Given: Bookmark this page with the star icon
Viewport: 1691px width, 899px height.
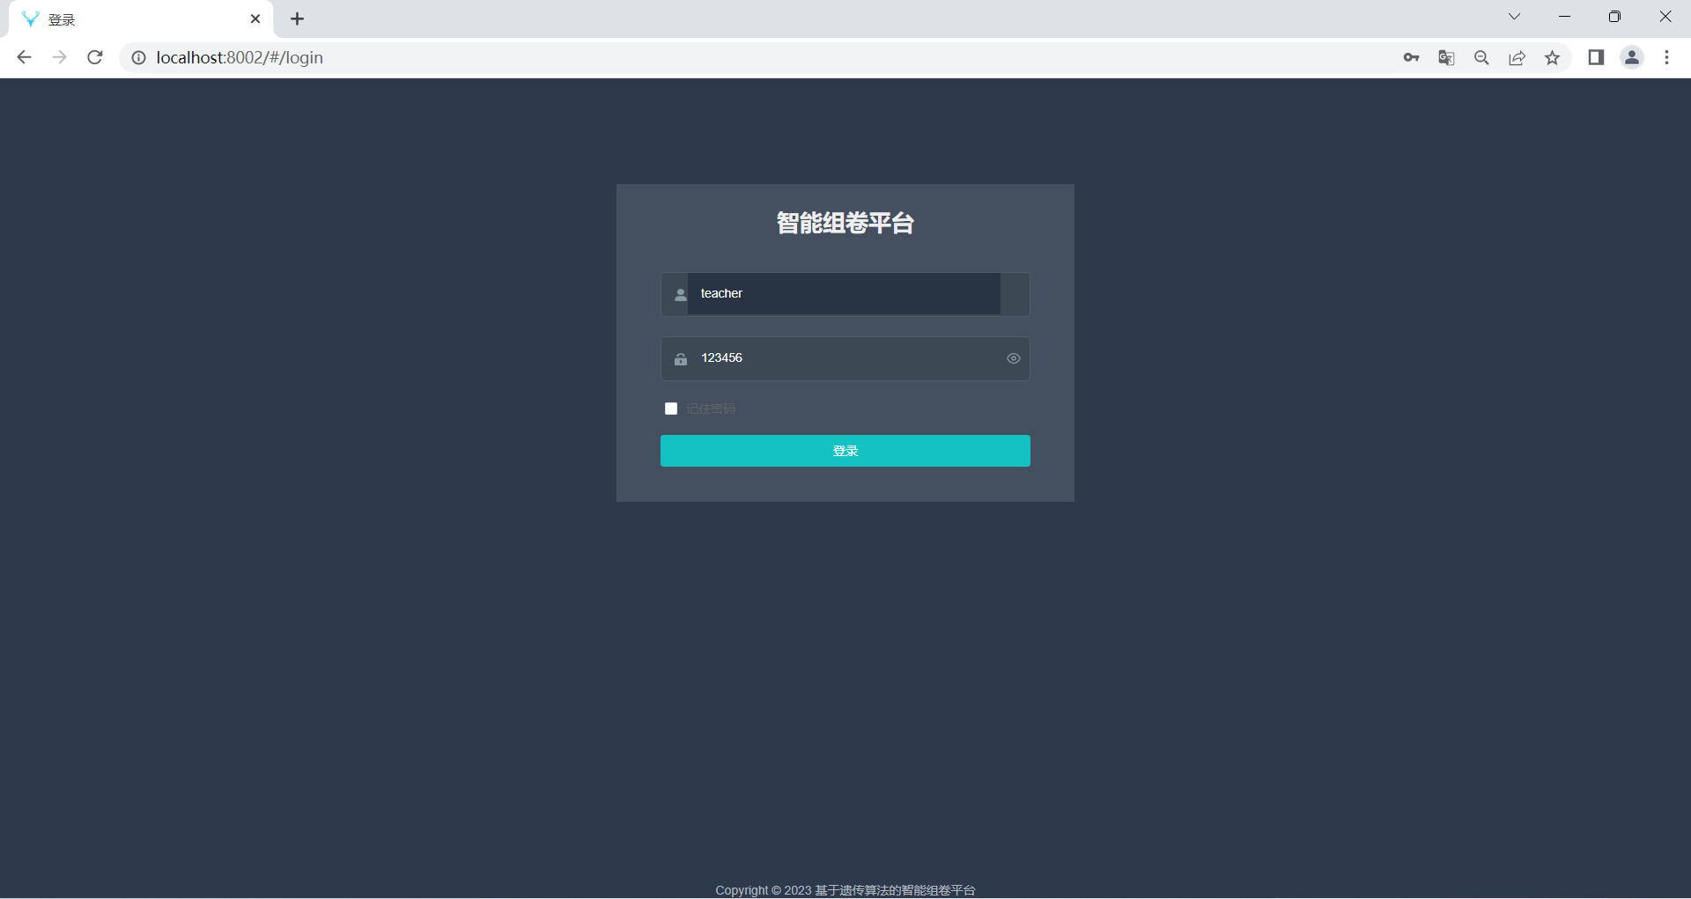Looking at the screenshot, I should 1553,57.
